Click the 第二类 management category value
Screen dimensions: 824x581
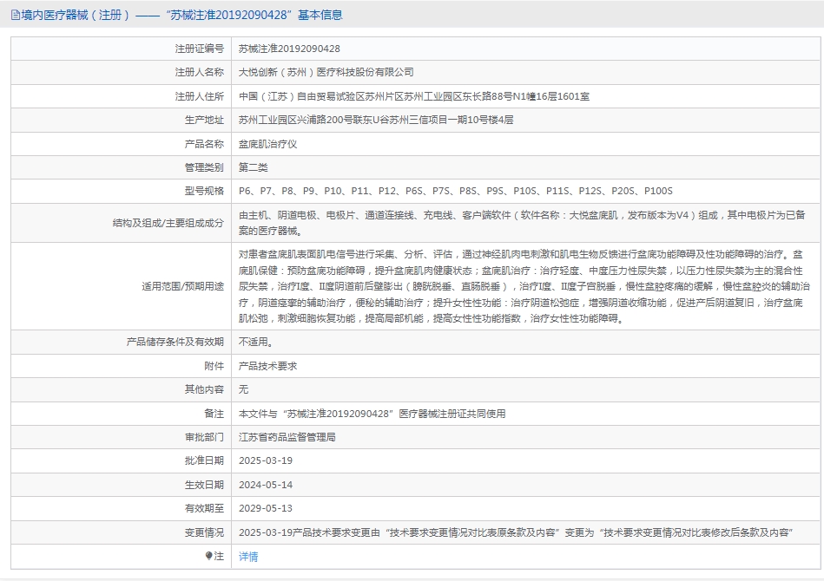point(254,167)
